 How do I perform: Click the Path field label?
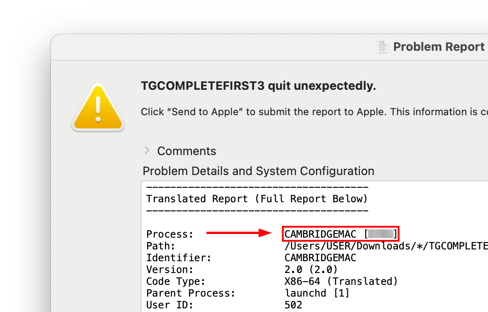tap(161, 246)
